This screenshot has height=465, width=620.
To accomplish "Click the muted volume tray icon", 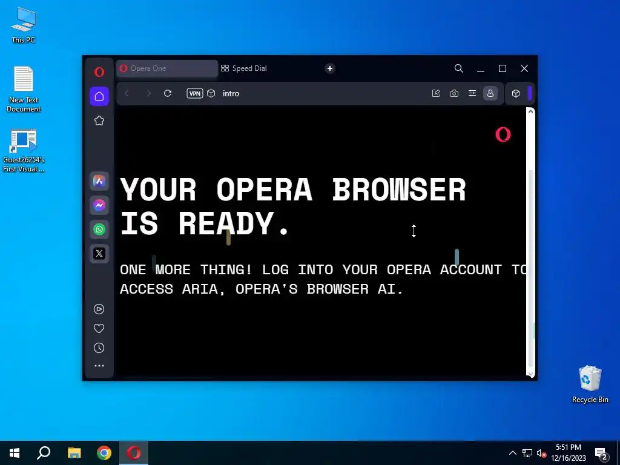I will coord(541,453).
